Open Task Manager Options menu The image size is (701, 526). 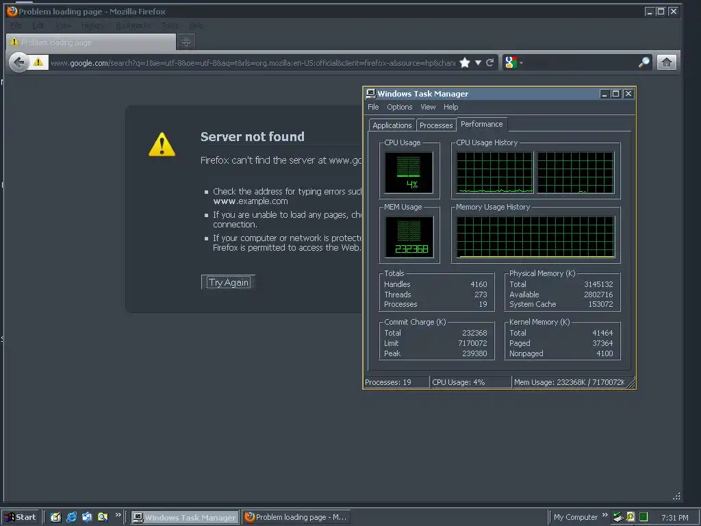[x=400, y=107]
